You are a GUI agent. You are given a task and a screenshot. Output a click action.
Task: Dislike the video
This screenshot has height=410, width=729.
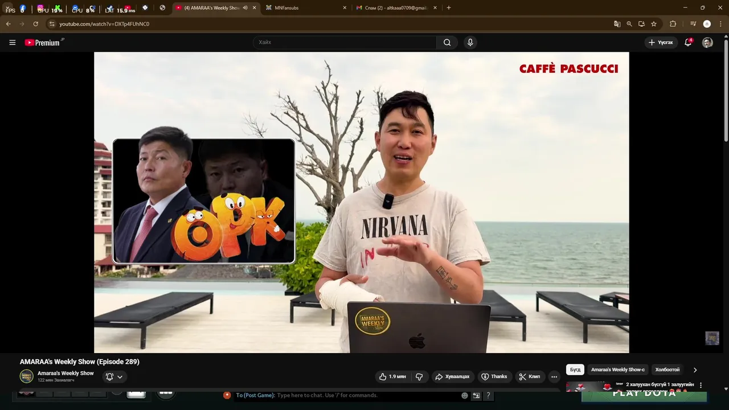tap(419, 376)
